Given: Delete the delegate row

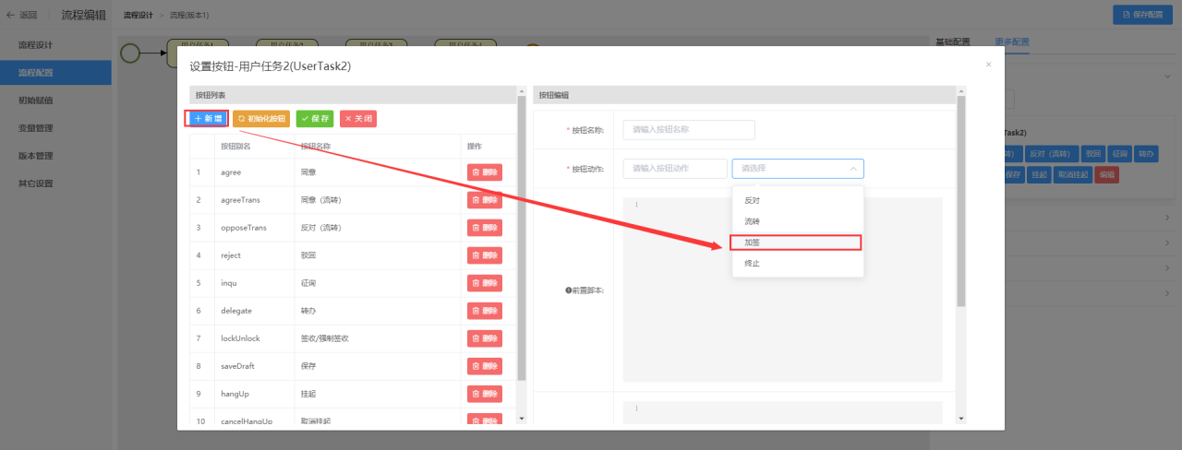Looking at the screenshot, I should pos(485,311).
